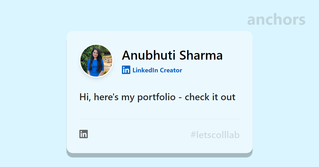Open the gray LinkedIn icon below divider
The width and height of the screenshot is (319, 167).
pyautogui.click(x=83, y=134)
